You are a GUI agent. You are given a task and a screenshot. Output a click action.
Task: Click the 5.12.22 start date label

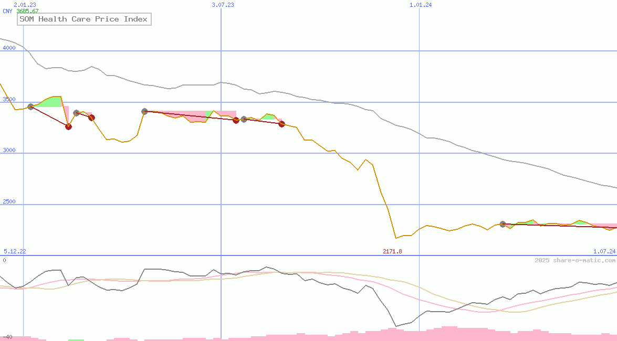[15, 252]
